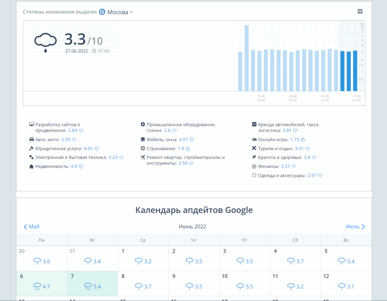
Task: Select June 7 calendar cell with 5.4
Action: click(92, 283)
